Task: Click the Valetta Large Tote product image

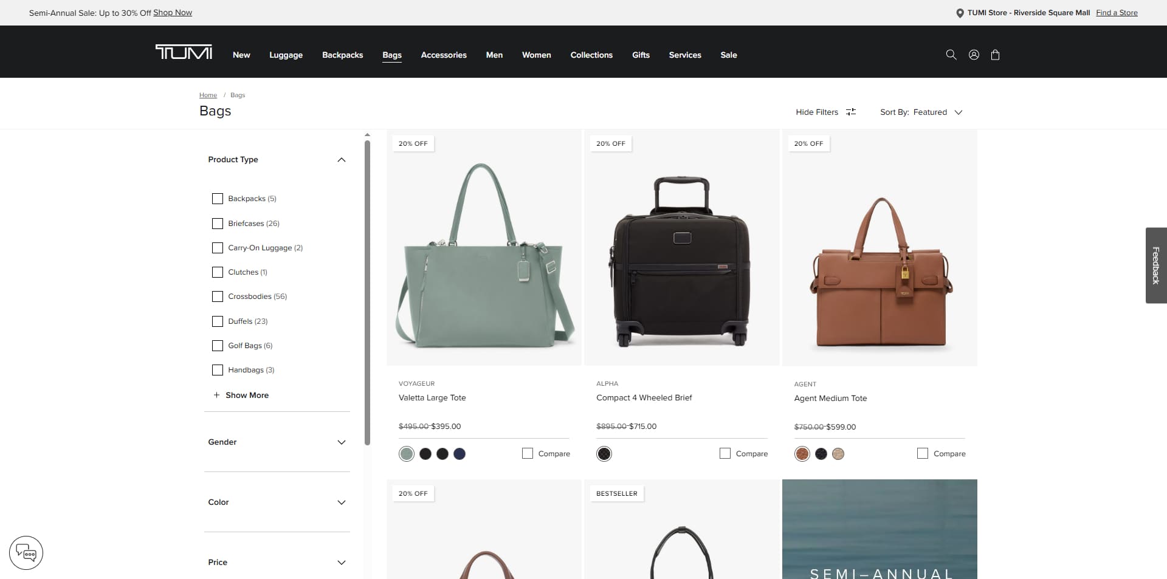Action: click(484, 247)
